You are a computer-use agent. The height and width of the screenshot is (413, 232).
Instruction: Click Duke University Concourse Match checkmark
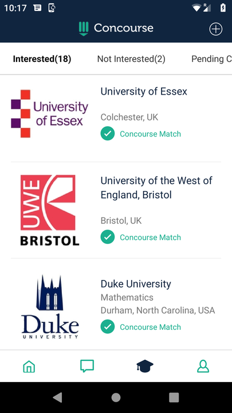pyautogui.click(x=108, y=327)
